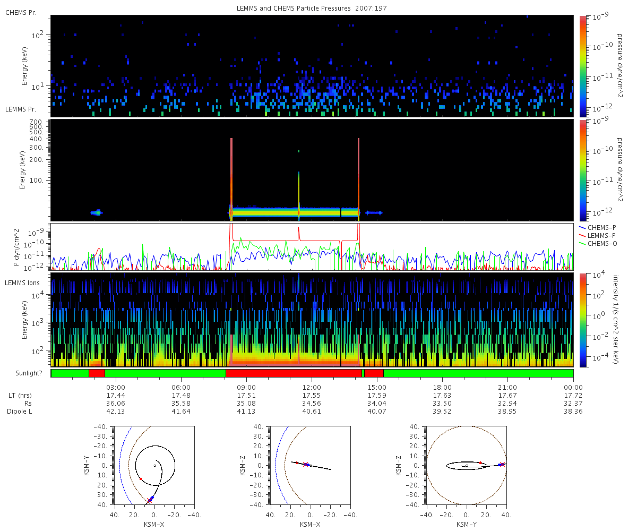This screenshot has width=637, height=531.
Task: Click the "LT (hrs)" row label
Action: point(19,396)
